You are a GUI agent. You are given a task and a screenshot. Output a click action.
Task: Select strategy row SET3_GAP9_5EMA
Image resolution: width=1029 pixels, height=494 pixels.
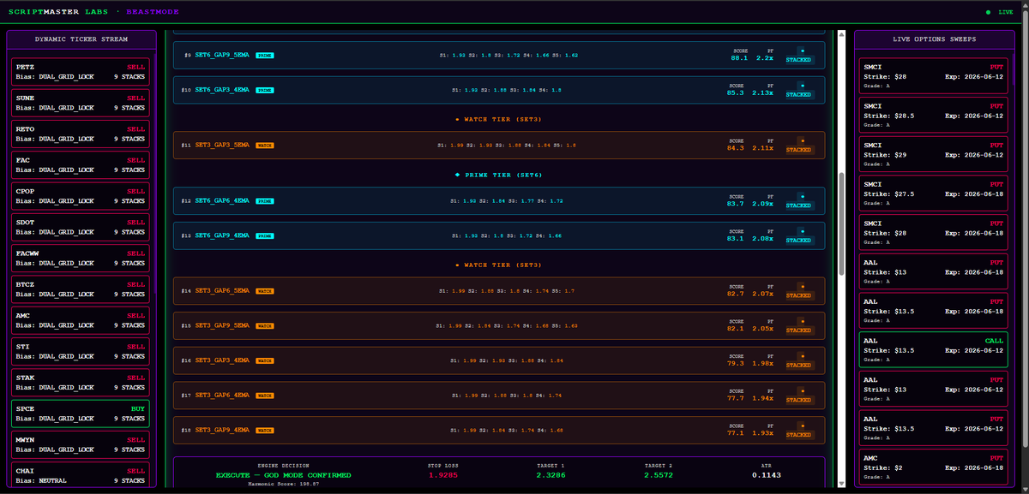coord(499,325)
